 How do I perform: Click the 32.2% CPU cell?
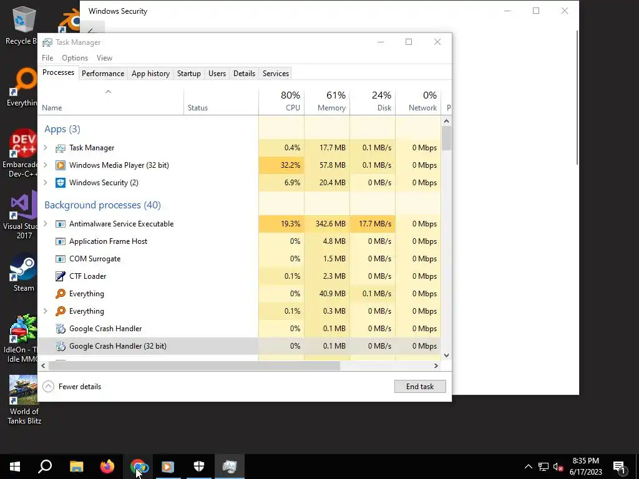click(x=281, y=165)
